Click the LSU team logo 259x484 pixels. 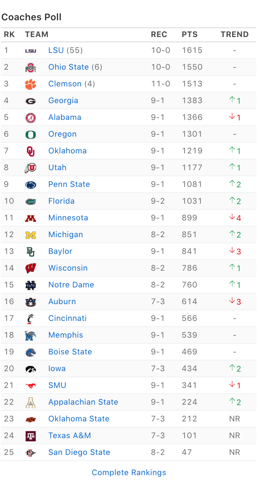(30, 50)
